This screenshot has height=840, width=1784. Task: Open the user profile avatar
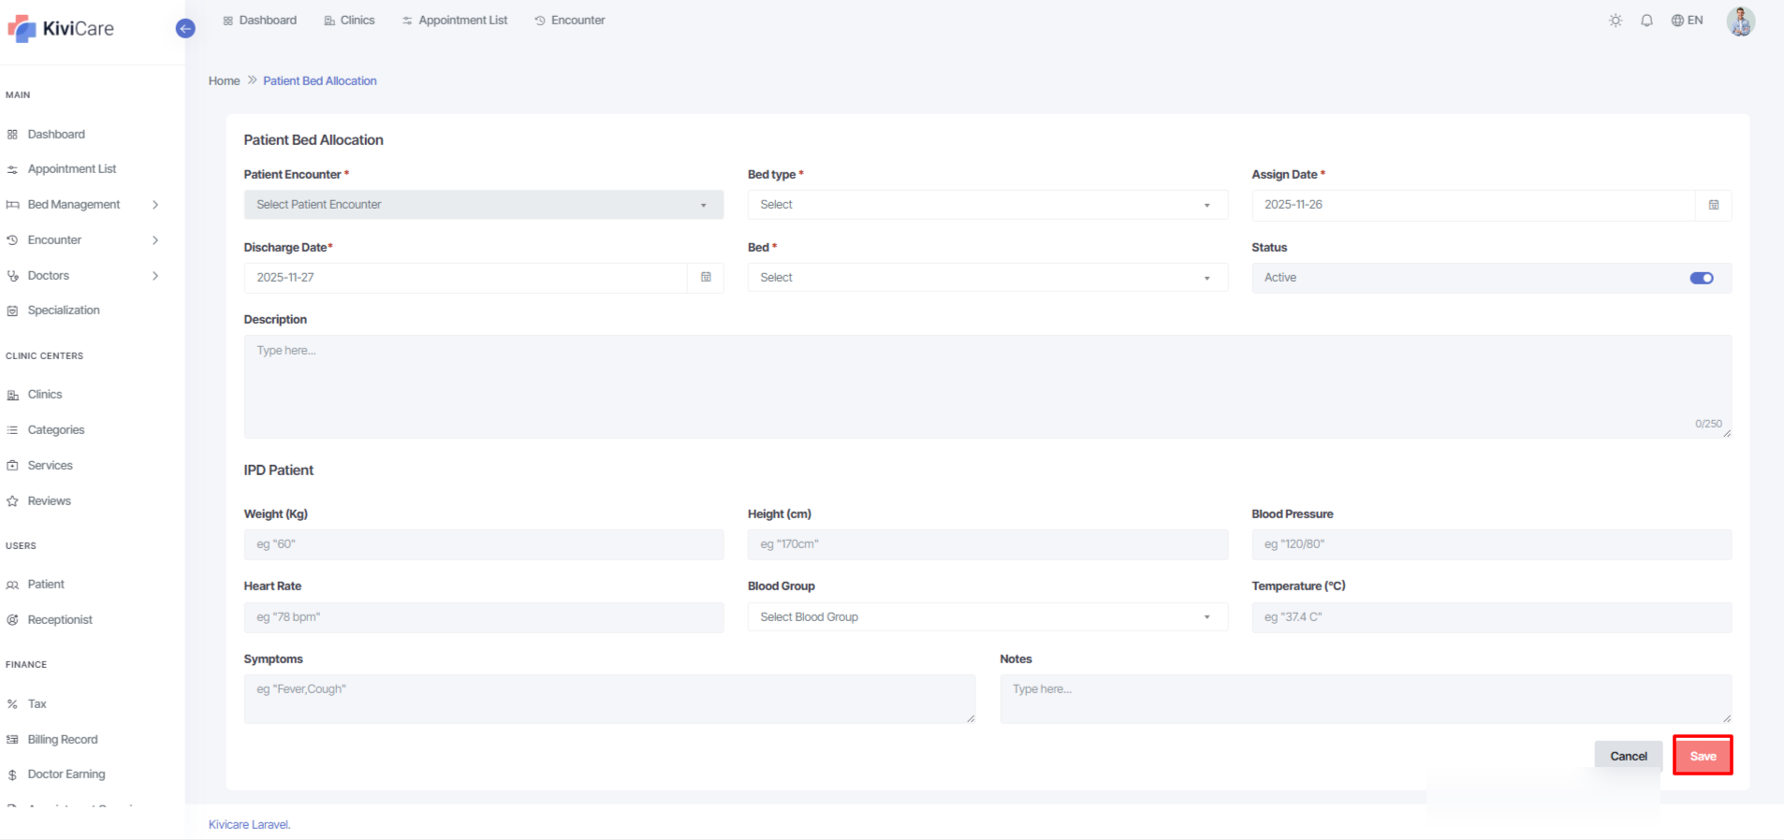(x=1740, y=21)
